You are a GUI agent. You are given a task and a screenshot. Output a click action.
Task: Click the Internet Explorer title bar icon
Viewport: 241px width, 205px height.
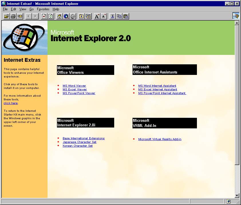(4, 4)
